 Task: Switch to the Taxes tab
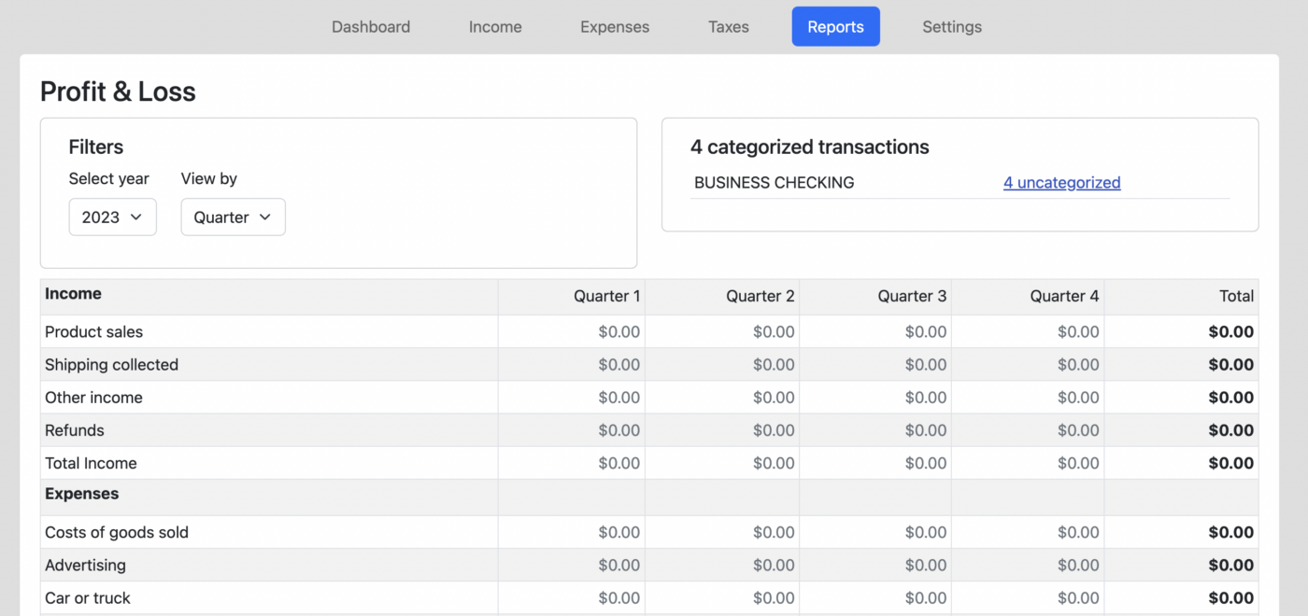pos(728,26)
